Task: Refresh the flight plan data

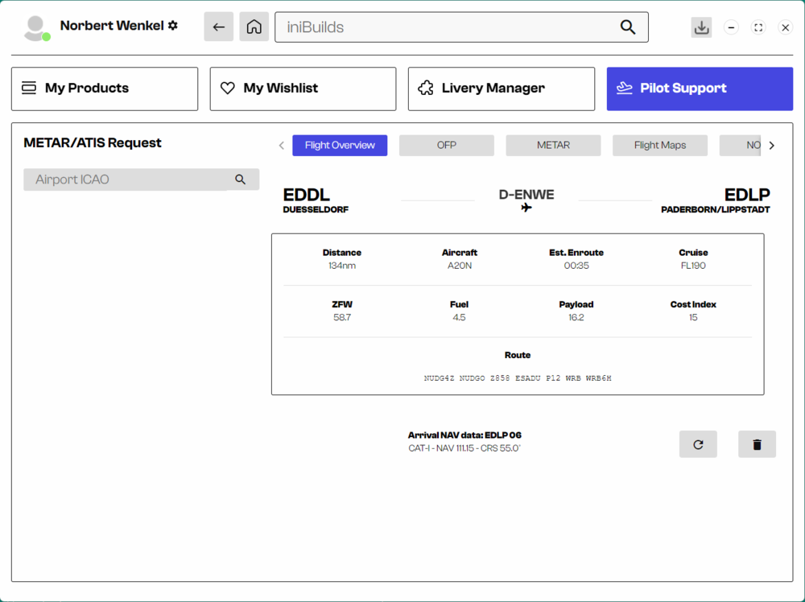Action: coord(698,444)
